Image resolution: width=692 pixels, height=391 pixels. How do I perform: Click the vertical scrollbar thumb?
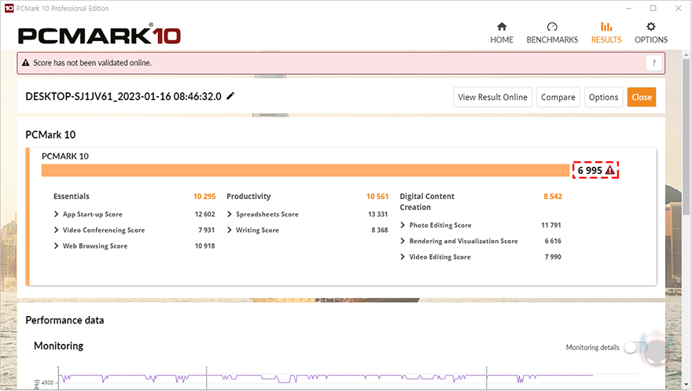pos(686,137)
